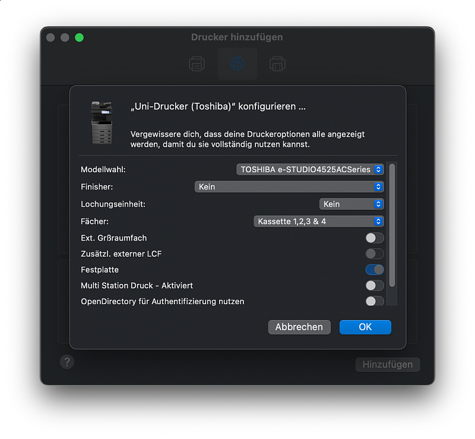The image size is (475, 439).
Task: Confirm with the OK button
Action: 365,327
